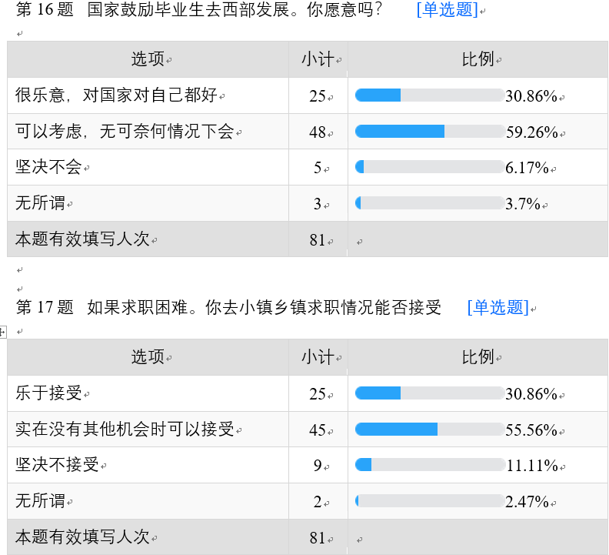The height and width of the screenshot is (555, 609).
Task: Click the 可以考虑，无可奈何情况下会 option text
Action: point(125,132)
